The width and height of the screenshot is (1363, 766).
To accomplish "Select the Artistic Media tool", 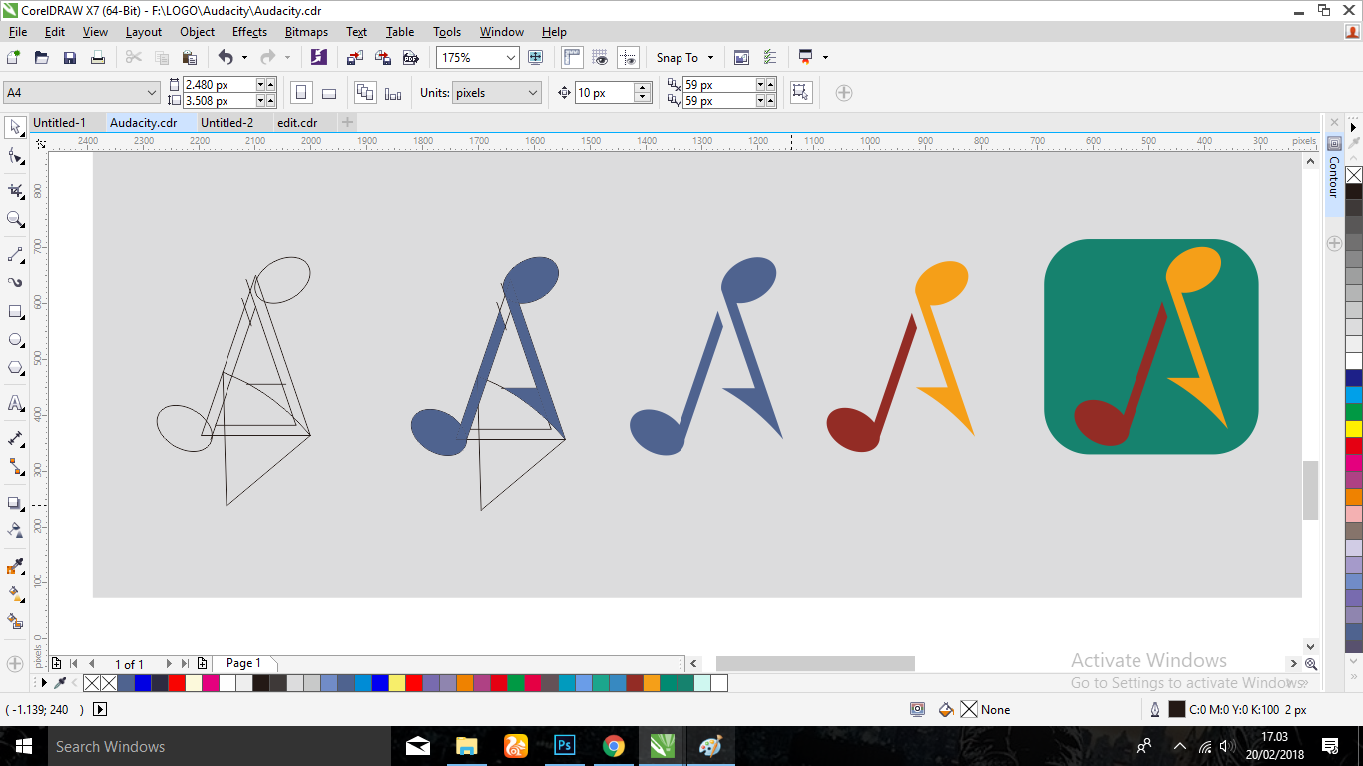I will point(15,282).
